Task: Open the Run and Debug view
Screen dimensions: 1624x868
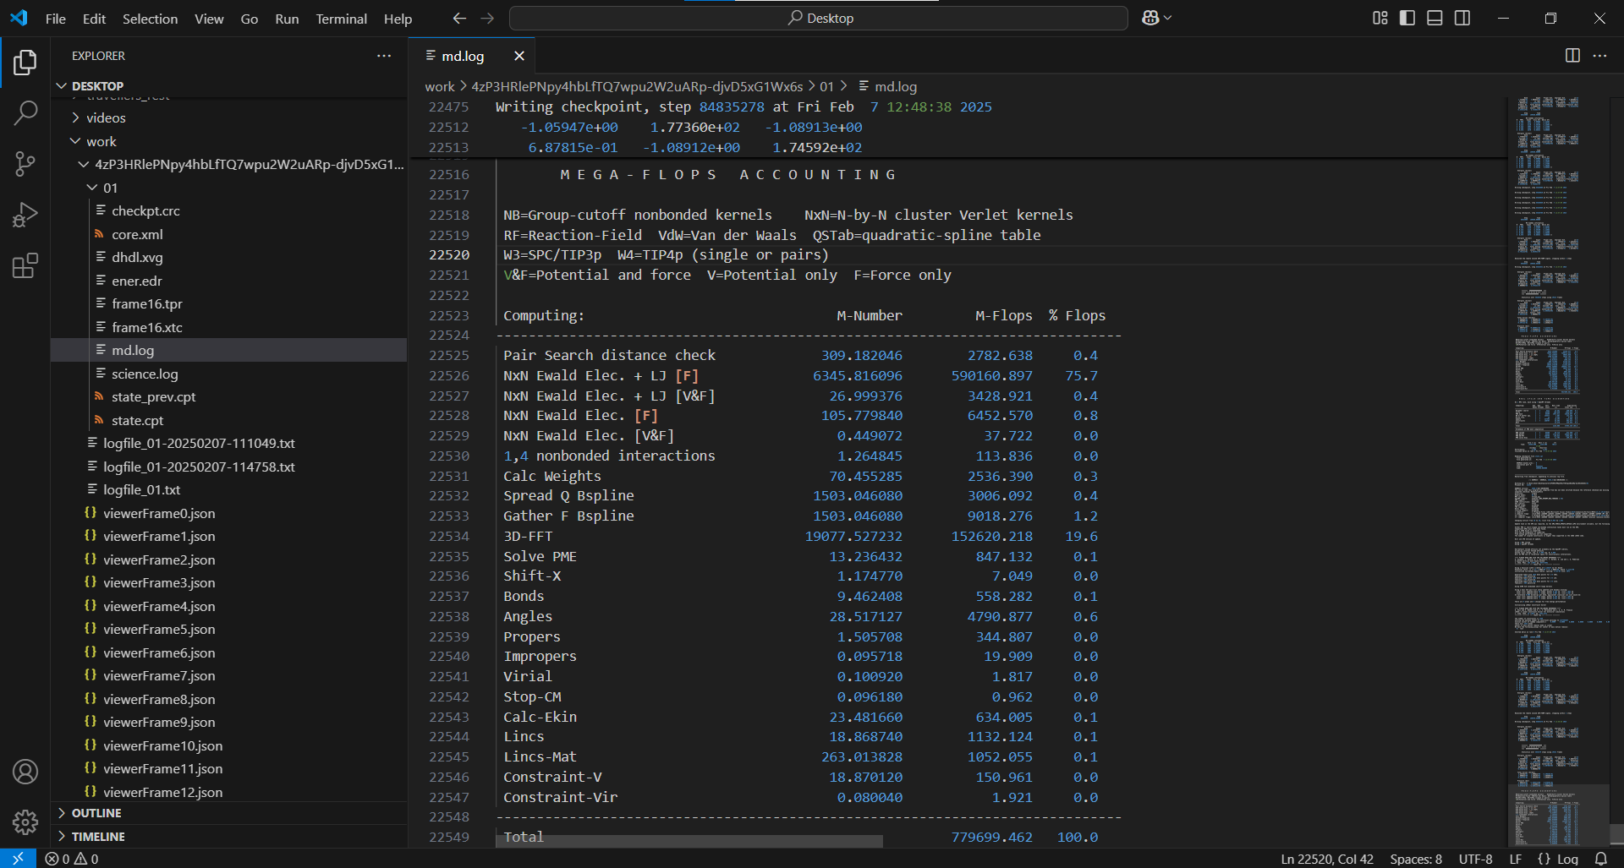Action: [25, 215]
